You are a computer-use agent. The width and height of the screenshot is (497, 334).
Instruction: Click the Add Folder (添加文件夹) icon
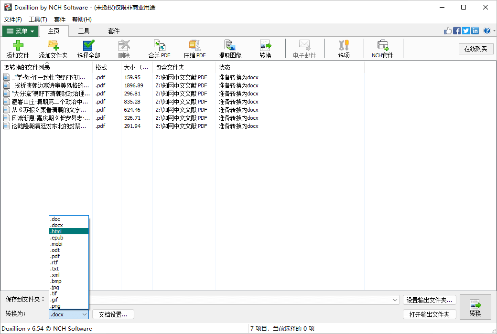click(x=53, y=49)
